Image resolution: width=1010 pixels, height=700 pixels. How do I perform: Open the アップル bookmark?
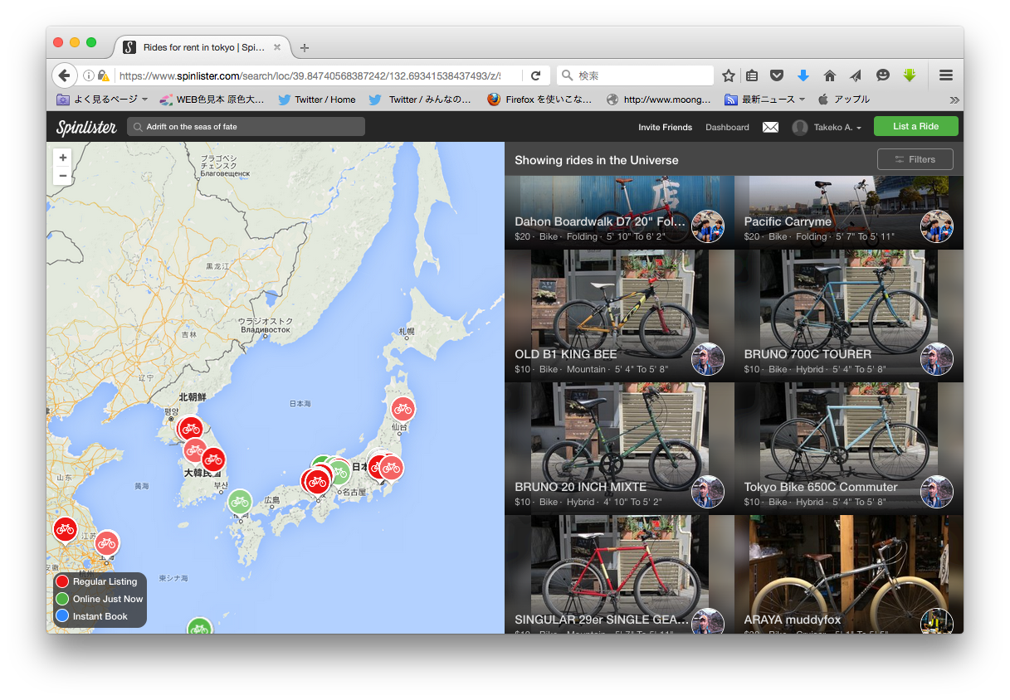(x=844, y=100)
